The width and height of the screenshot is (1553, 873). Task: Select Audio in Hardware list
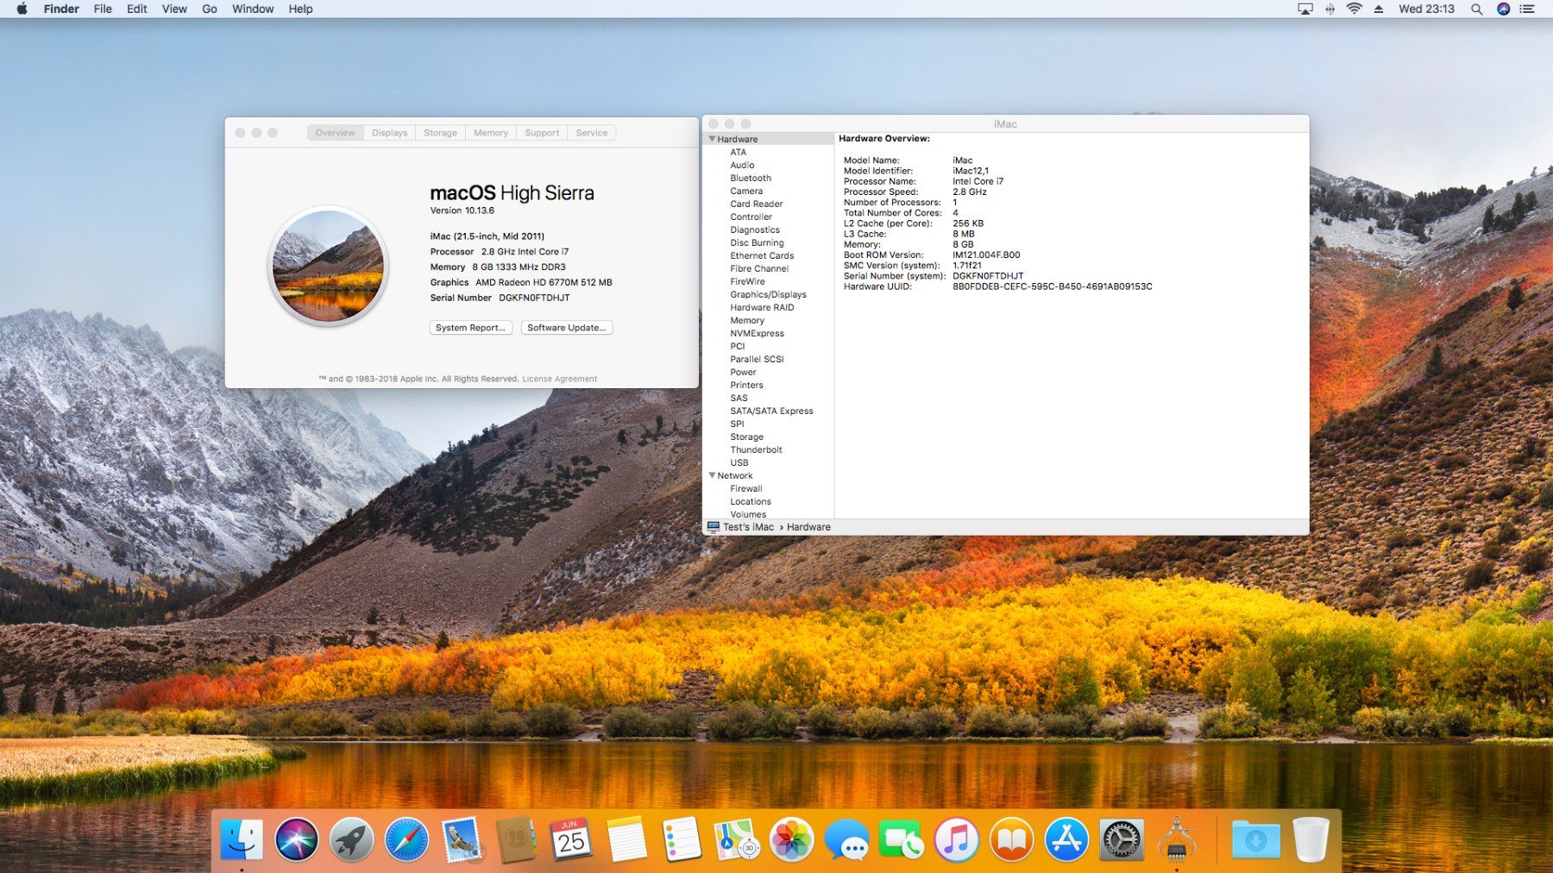(x=742, y=165)
